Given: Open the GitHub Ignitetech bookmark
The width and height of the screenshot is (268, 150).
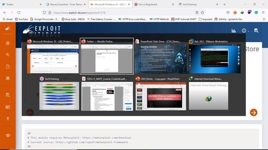Looking at the screenshot, I should point(229,19).
